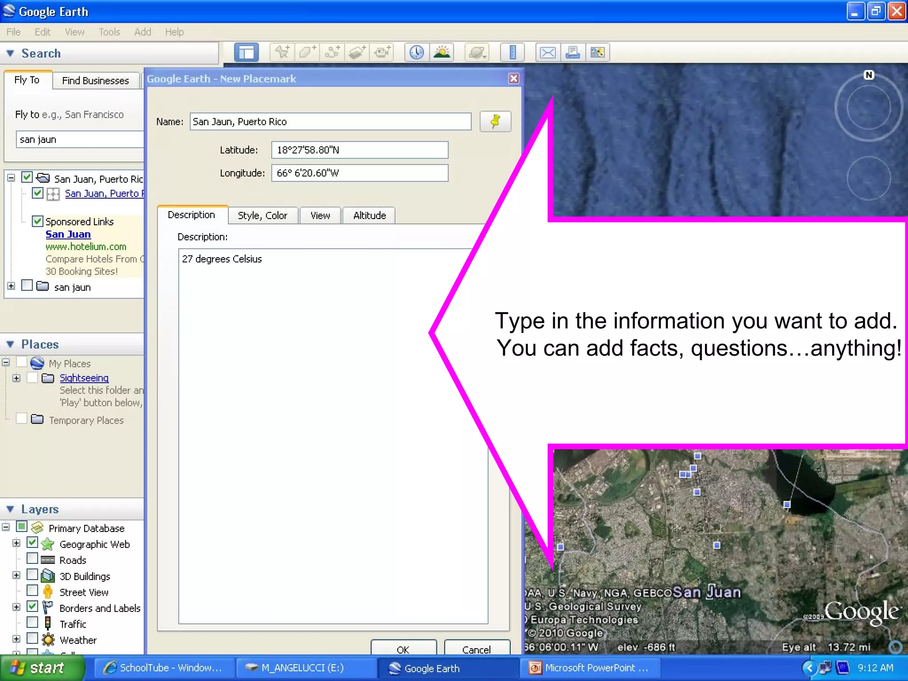Image resolution: width=908 pixels, height=681 pixels.
Task: Uncheck the Sponsored Links checkbox
Action: click(38, 221)
